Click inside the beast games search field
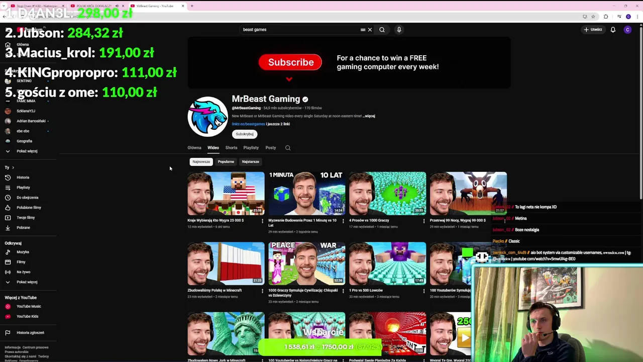The width and height of the screenshot is (643, 362). [299, 30]
